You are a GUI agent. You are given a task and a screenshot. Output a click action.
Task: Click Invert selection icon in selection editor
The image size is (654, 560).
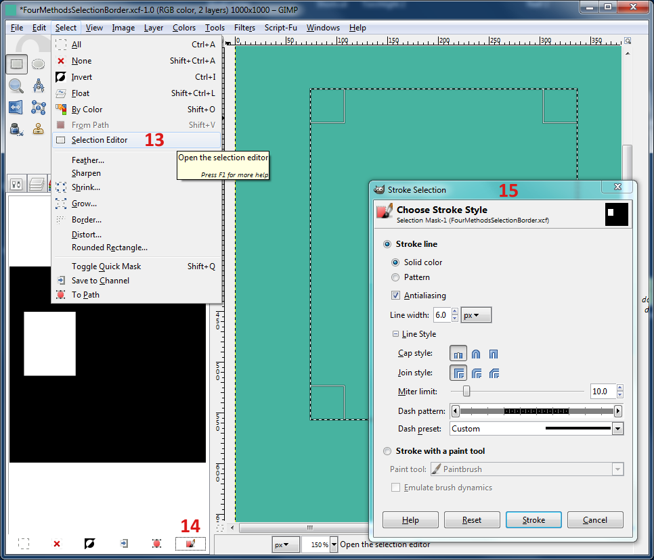89,543
